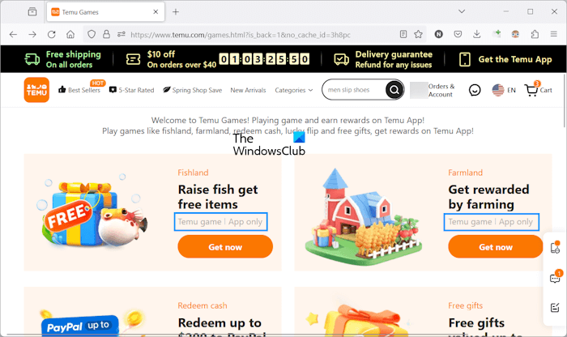Open the Best Sellers link
The height and width of the screenshot is (337, 567).
[79, 90]
